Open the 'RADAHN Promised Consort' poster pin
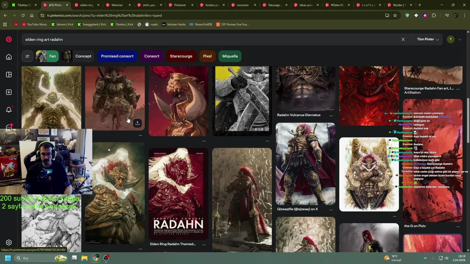Viewport: 470px width, 264px height. tap(178, 194)
